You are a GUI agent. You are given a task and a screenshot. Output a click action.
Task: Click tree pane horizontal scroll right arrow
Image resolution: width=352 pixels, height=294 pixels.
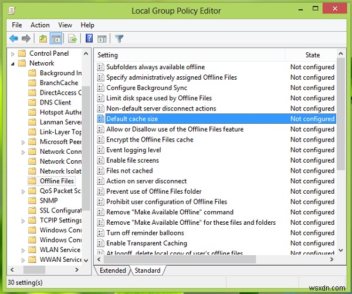[77, 269]
